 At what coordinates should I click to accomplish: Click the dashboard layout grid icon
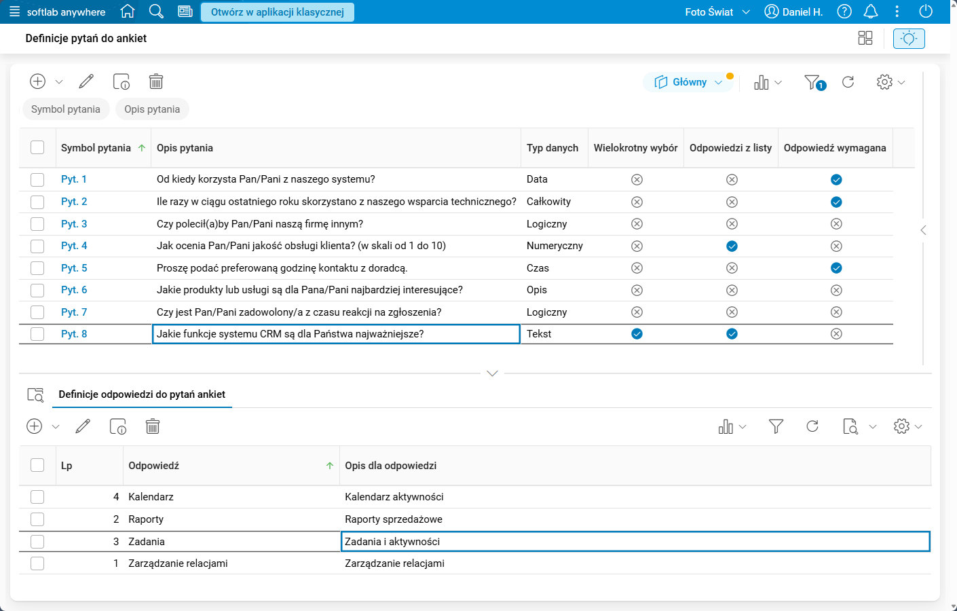(865, 39)
